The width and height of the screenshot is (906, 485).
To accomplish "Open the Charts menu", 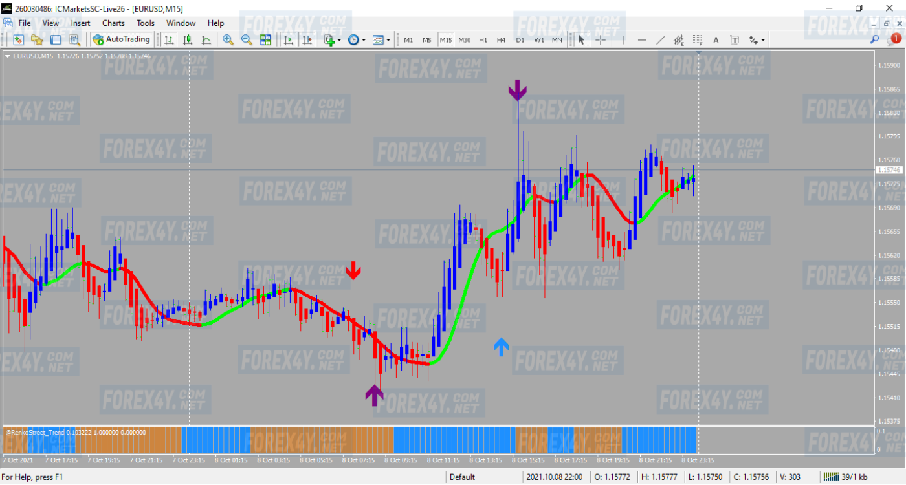I will pyautogui.click(x=113, y=23).
